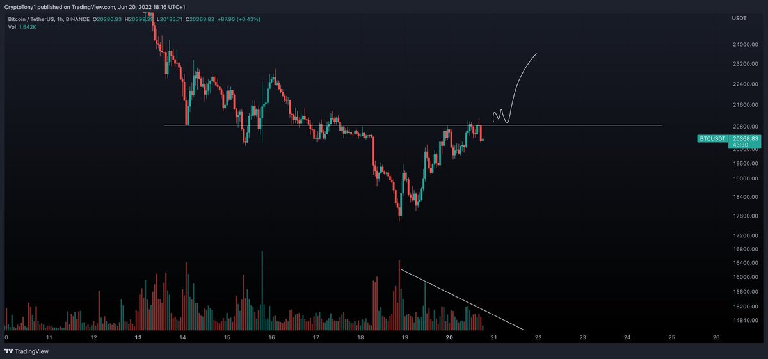Click the date label 24 on the time axis
768x359 pixels.
click(627, 337)
